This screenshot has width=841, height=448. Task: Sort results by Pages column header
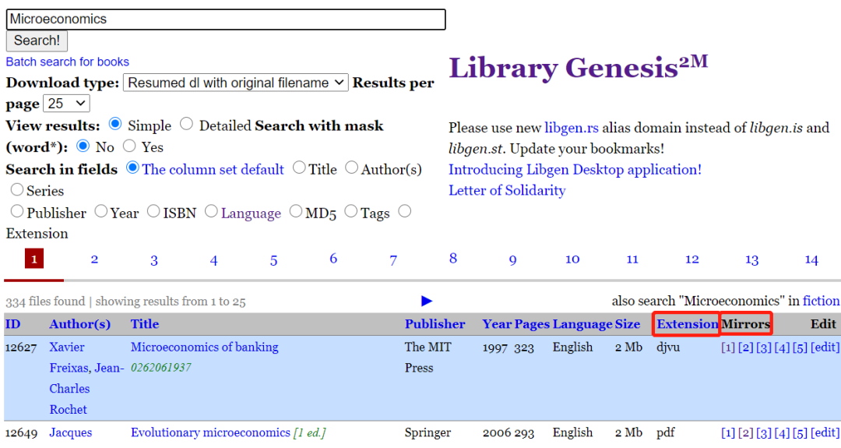click(x=532, y=324)
